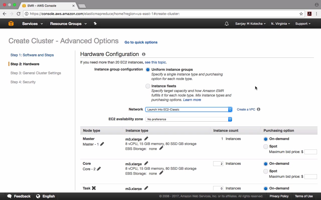Choose Spot purchasing for Core node
Image resolution: width=321 pixels, height=200 pixels.
point(266,171)
